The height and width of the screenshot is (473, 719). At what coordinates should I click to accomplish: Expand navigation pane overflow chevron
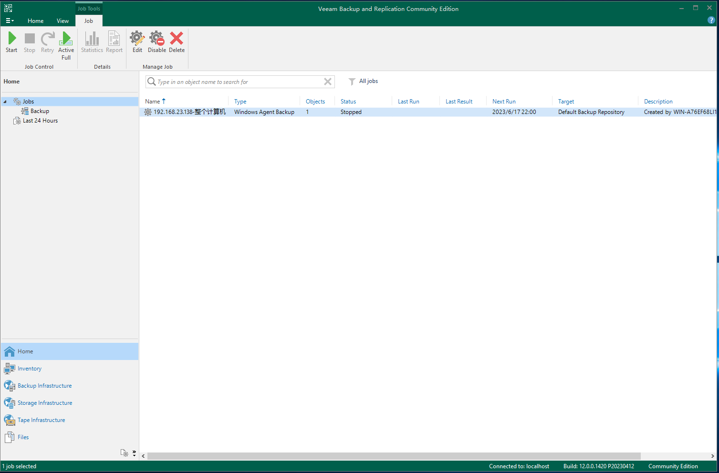click(x=134, y=453)
